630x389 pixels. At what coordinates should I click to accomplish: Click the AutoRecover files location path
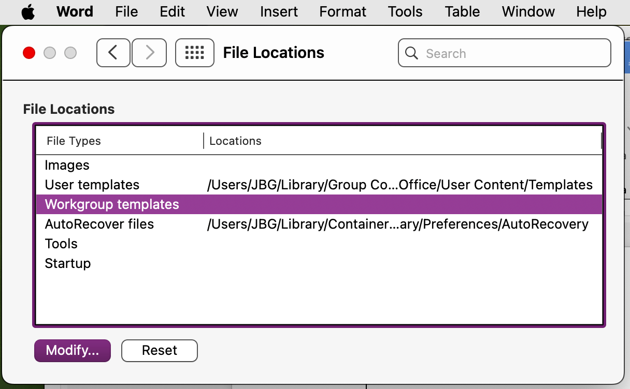point(398,225)
